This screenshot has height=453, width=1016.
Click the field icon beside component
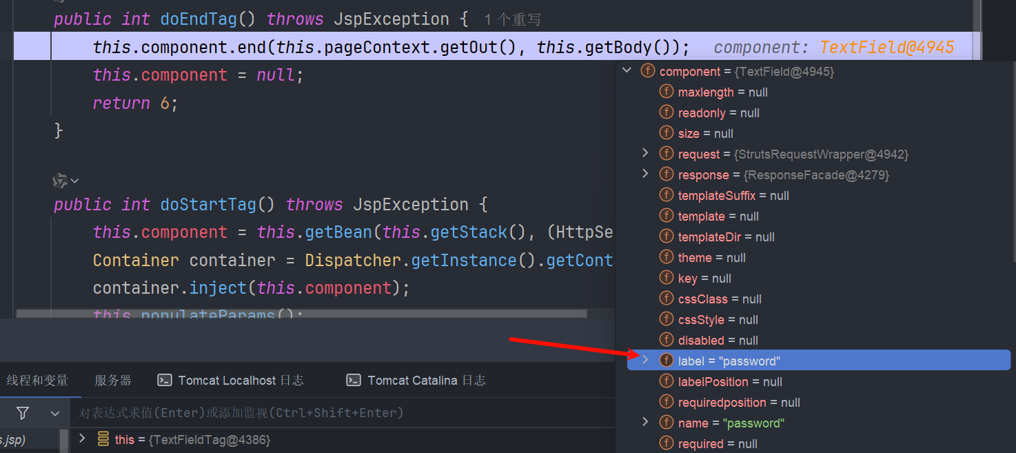[x=648, y=71]
